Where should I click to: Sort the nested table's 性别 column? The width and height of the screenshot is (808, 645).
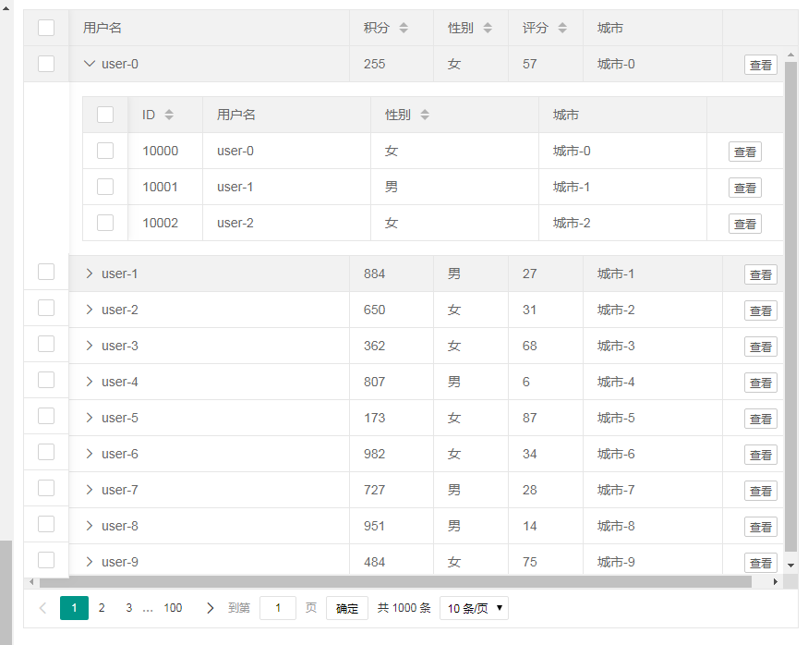(425, 114)
